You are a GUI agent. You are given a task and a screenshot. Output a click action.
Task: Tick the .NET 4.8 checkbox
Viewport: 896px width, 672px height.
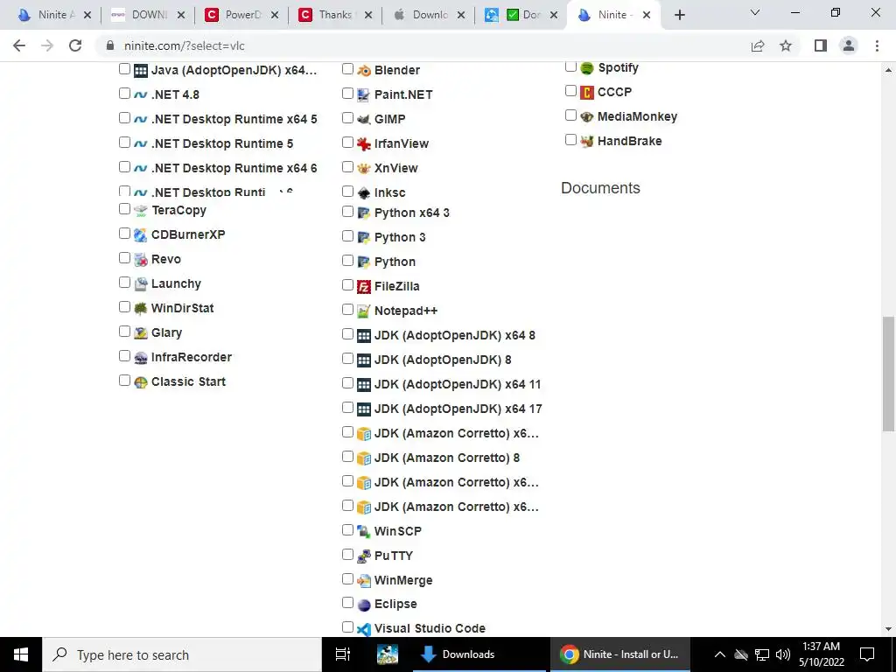124,93
